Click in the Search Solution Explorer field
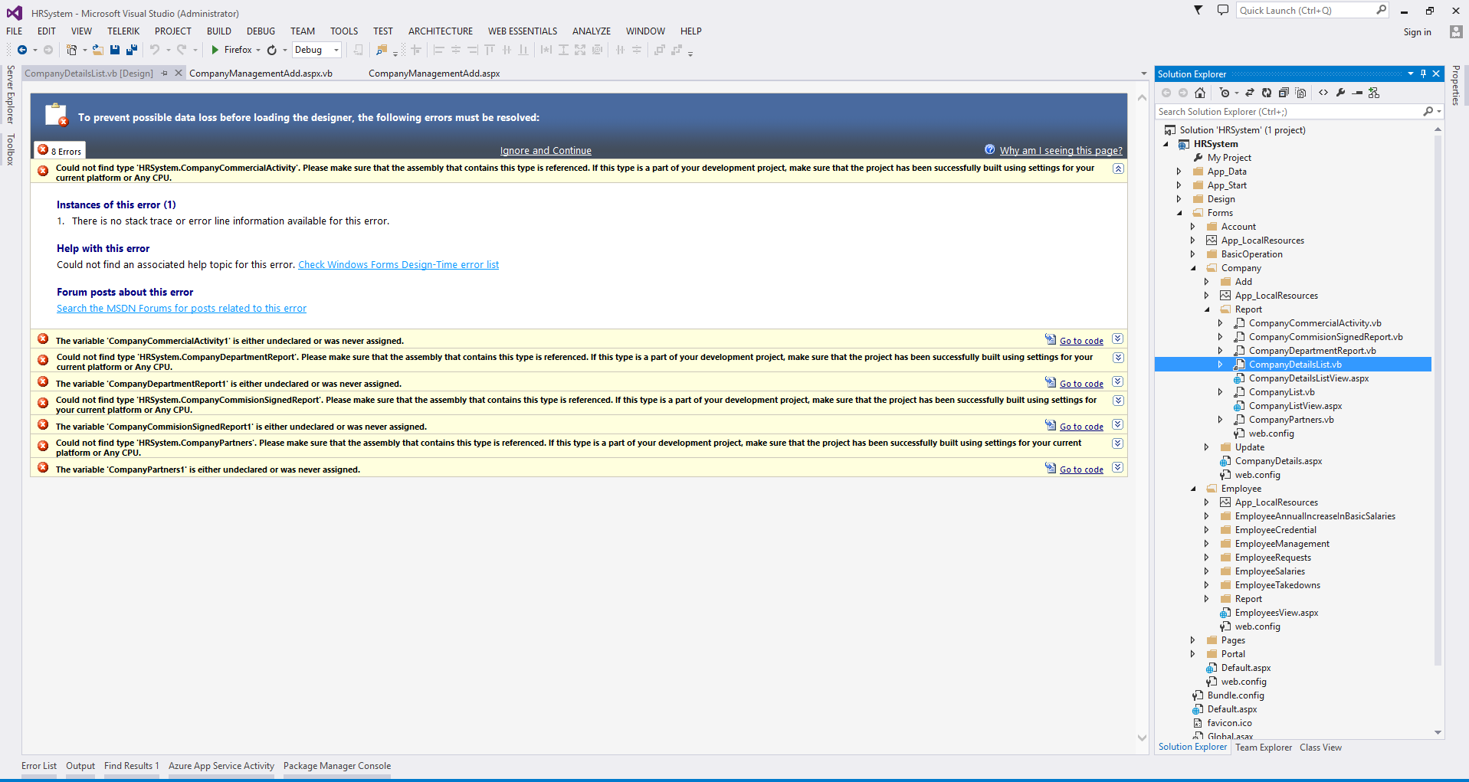Screen dimensions: 1469x782 coord(1287,112)
